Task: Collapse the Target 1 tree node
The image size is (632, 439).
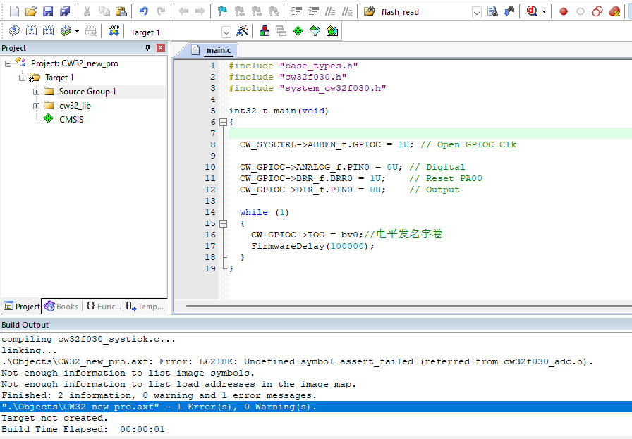Action: point(22,78)
